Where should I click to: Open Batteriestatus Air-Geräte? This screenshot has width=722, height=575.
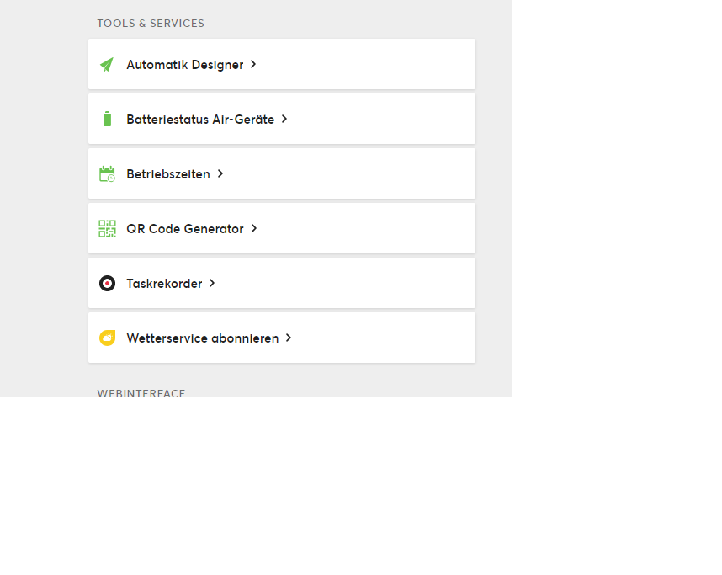point(200,120)
